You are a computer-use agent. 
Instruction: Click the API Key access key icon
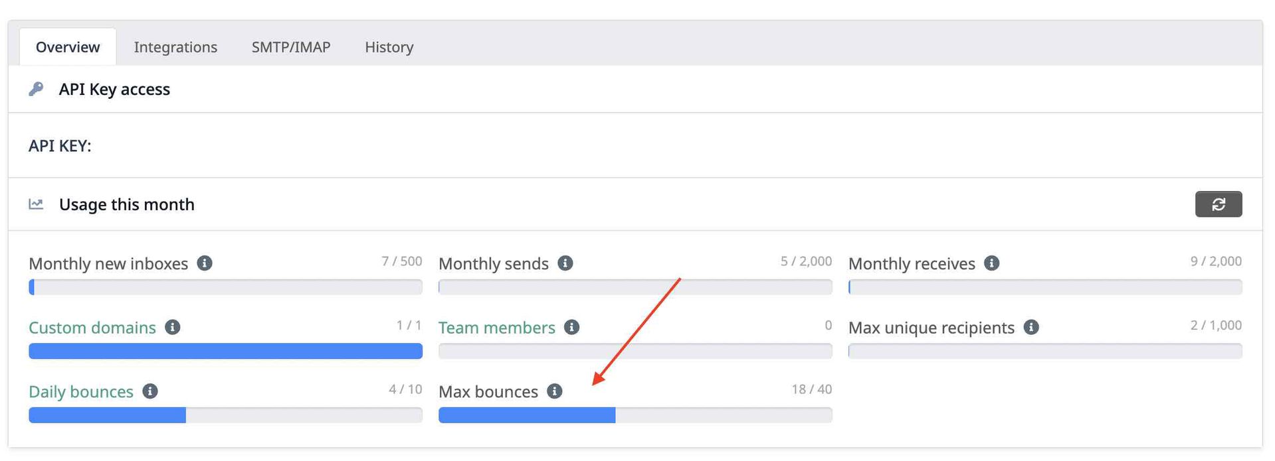[x=37, y=89]
